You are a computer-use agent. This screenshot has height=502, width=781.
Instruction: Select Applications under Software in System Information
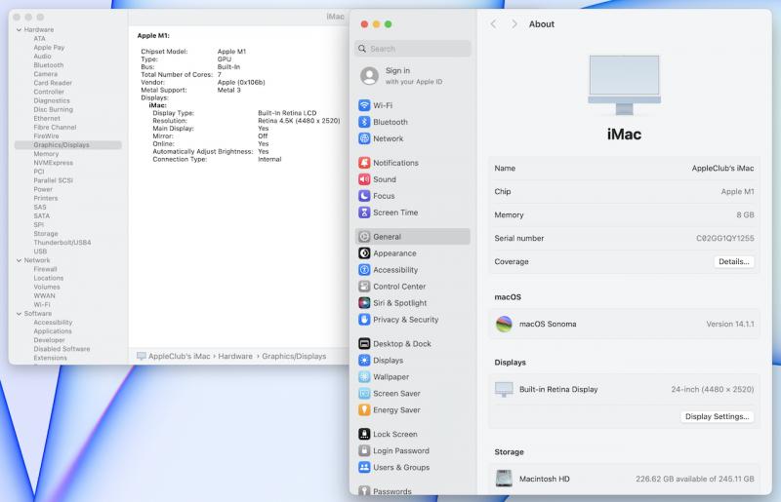53,331
